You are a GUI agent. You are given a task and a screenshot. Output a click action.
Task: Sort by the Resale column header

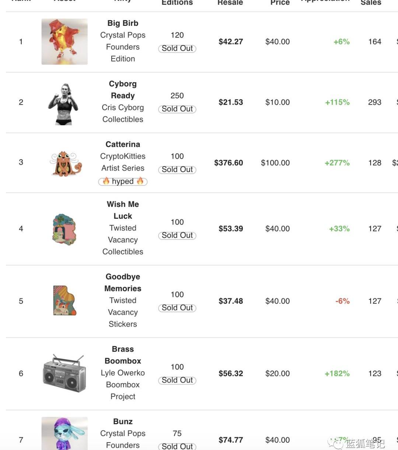point(230,3)
